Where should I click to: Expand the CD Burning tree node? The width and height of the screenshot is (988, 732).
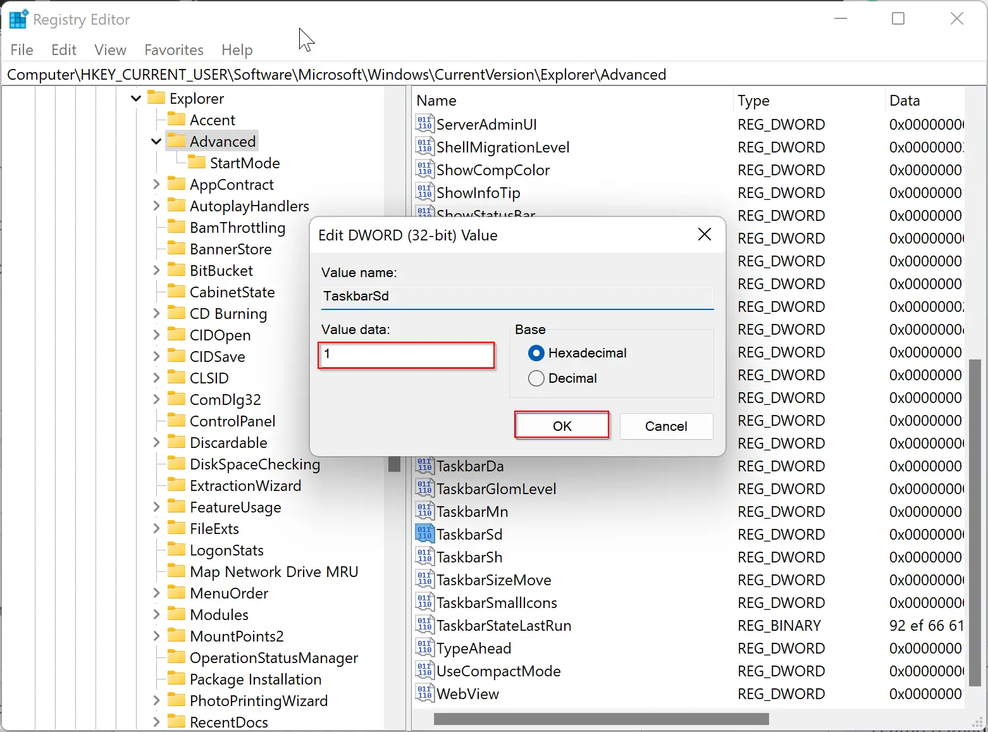pyautogui.click(x=156, y=313)
